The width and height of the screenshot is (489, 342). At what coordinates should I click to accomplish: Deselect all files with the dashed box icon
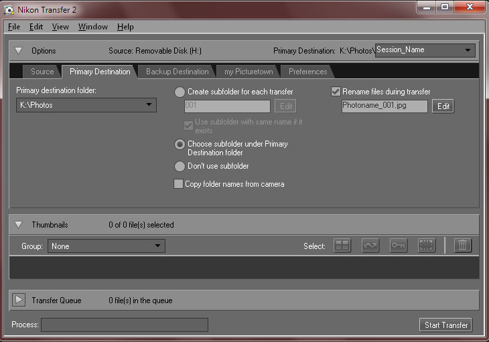click(426, 245)
